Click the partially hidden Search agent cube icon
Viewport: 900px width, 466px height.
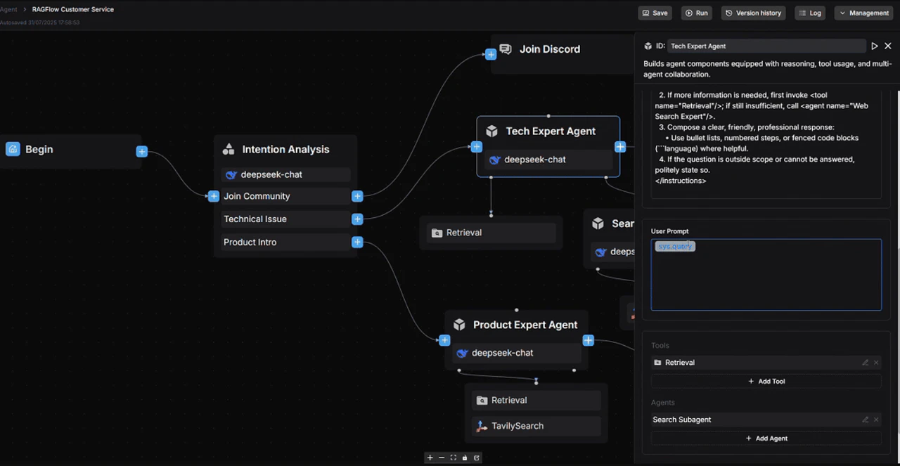598,224
